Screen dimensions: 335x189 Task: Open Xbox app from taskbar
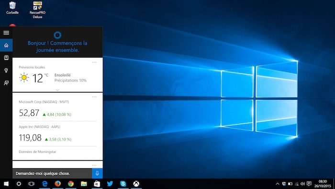[136, 184]
